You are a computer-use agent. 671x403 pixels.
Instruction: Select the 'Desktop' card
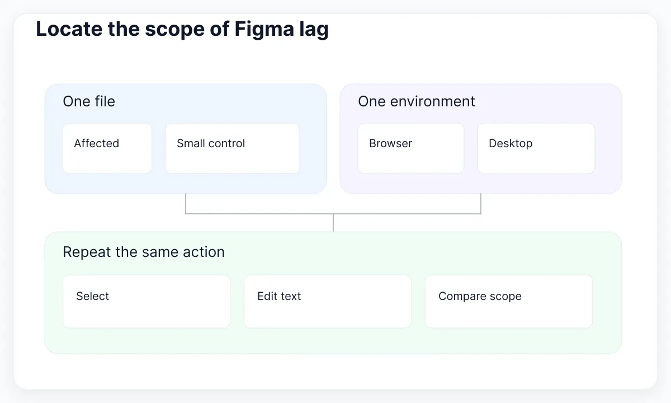536,148
